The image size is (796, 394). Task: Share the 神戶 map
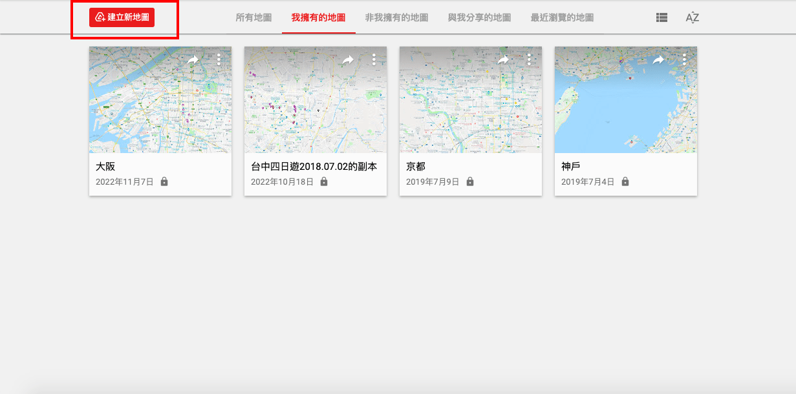658,59
